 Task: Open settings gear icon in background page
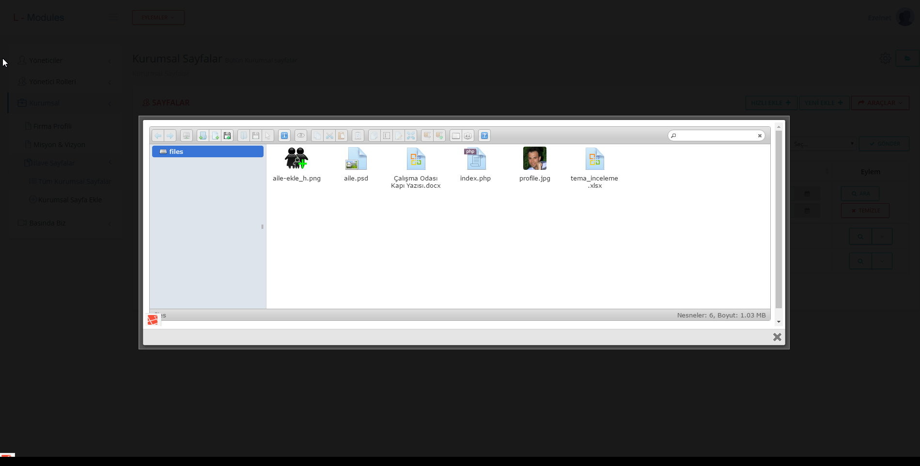coord(885,59)
